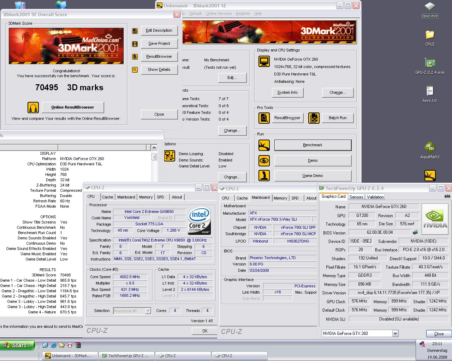
Task: Click the Demo button in Run section
Action: click(x=313, y=160)
